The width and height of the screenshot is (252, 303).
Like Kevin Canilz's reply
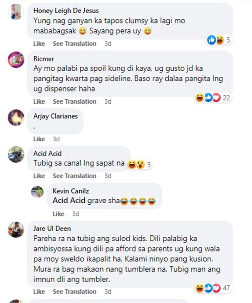pos(58,214)
